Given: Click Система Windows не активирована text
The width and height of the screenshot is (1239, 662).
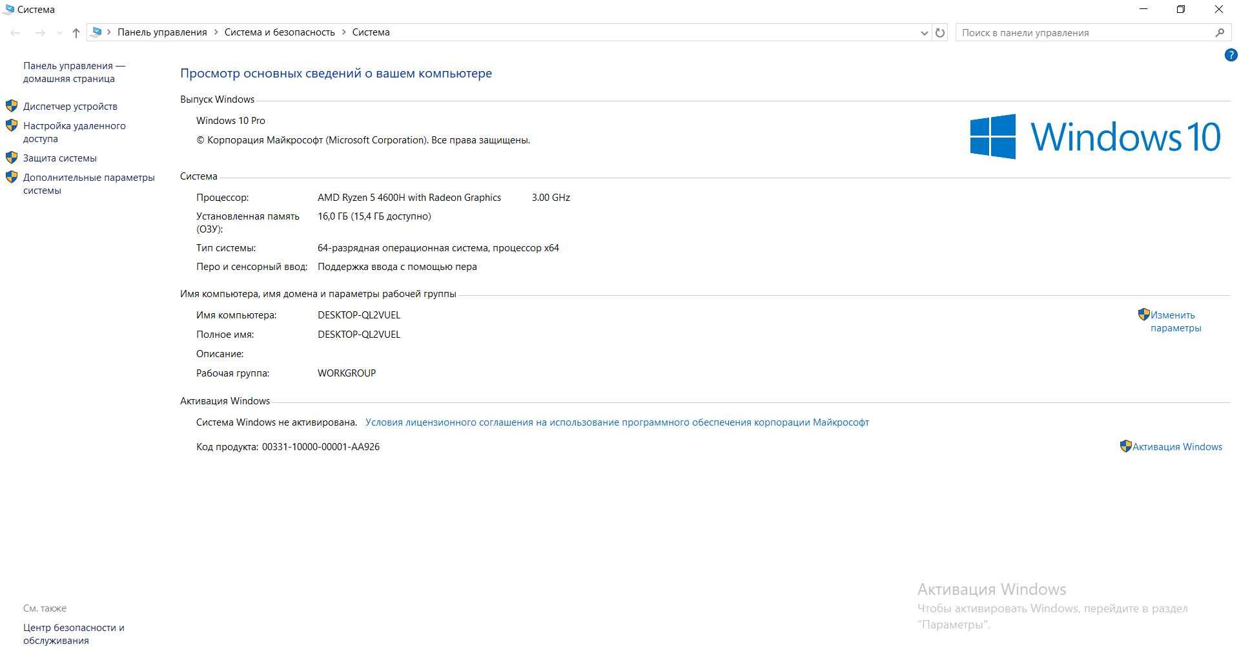Looking at the screenshot, I should tap(276, 422).
